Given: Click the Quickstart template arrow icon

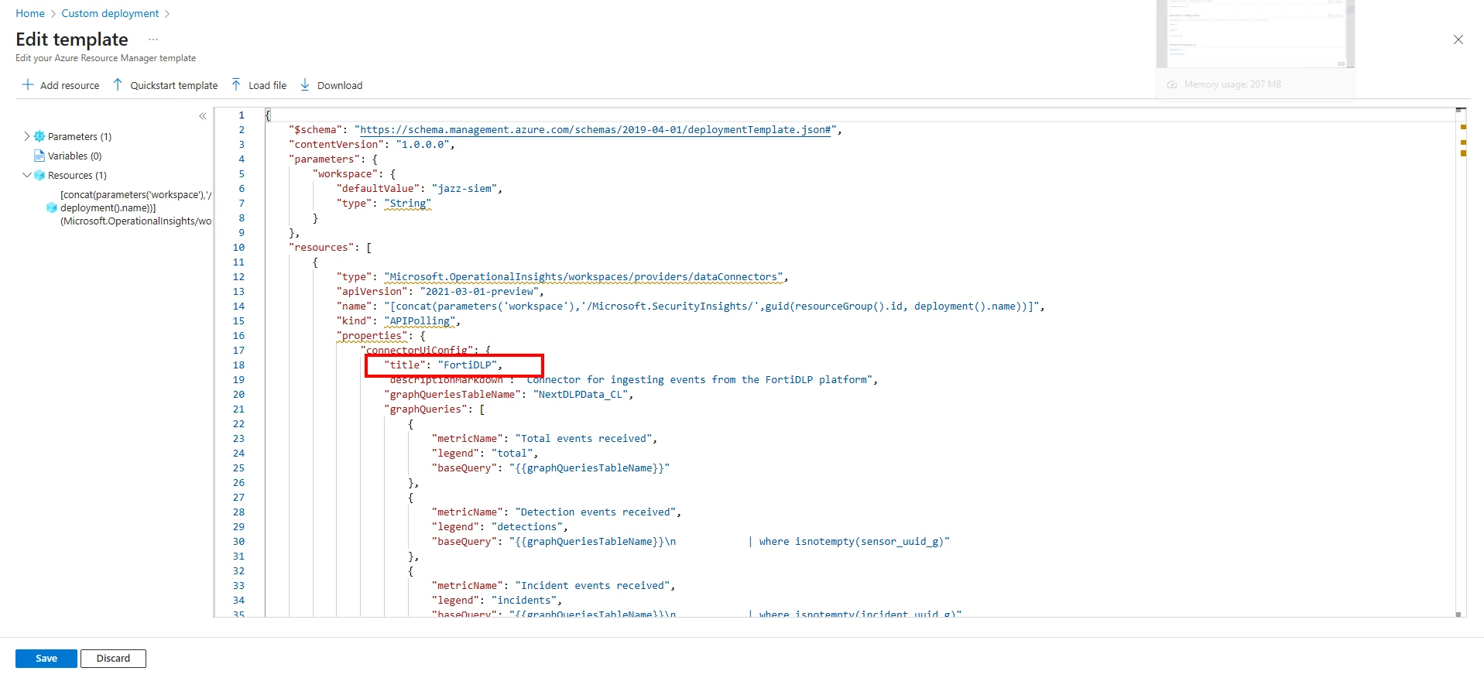Looking at the screenshot, I should [118, 85].
